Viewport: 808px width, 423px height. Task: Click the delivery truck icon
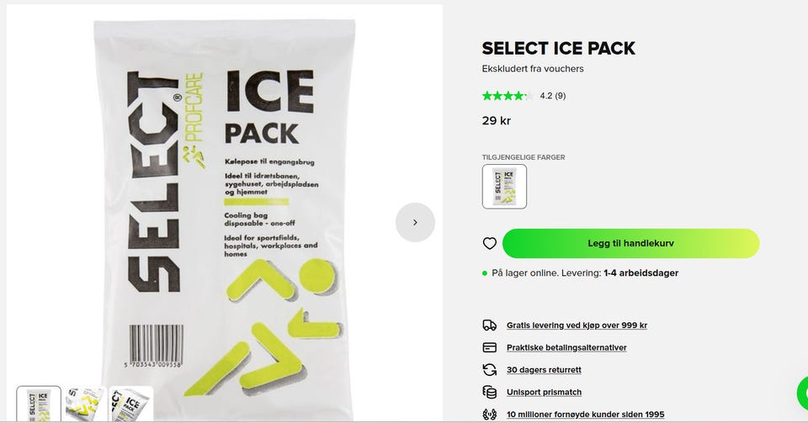click(x=490, y=325)
